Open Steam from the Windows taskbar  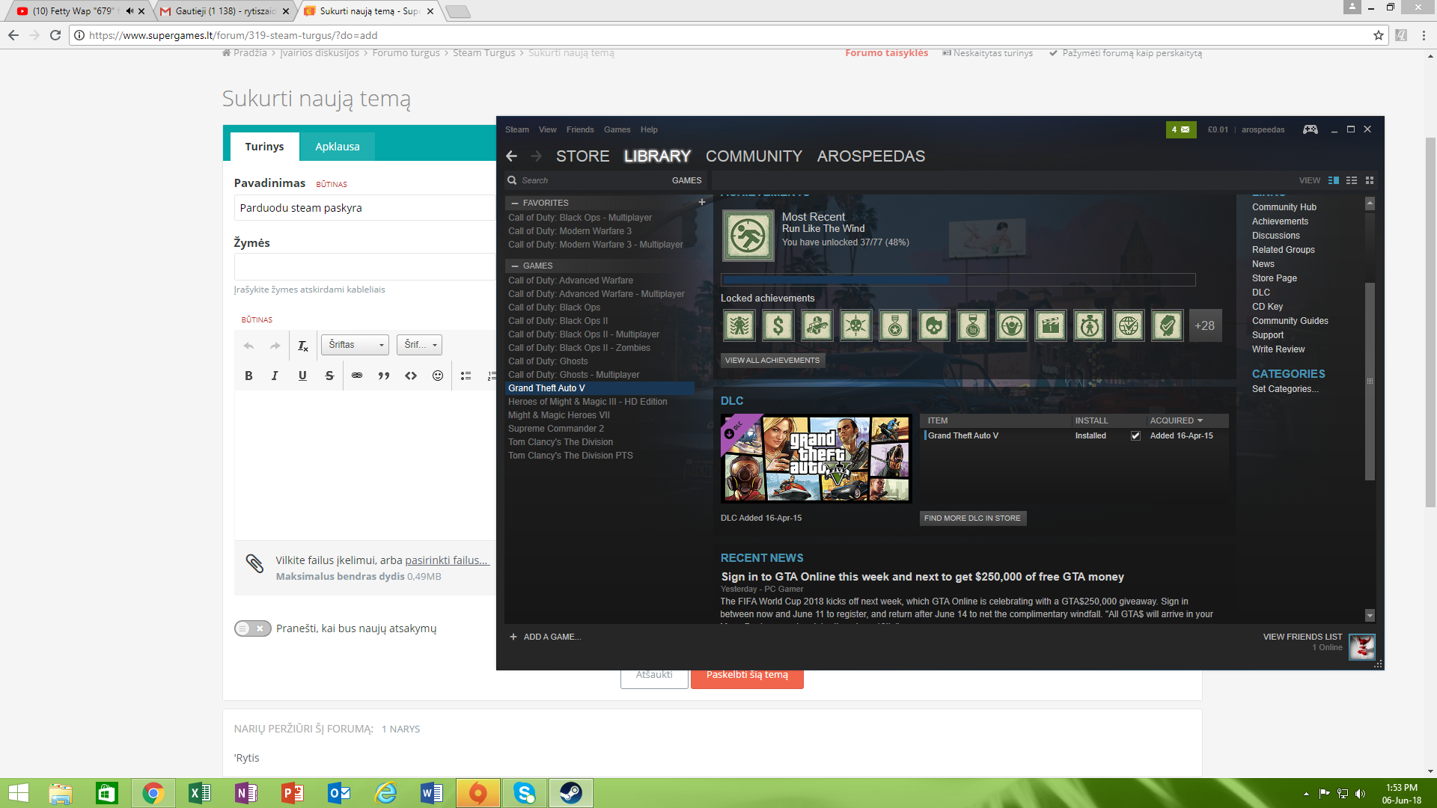571,793
